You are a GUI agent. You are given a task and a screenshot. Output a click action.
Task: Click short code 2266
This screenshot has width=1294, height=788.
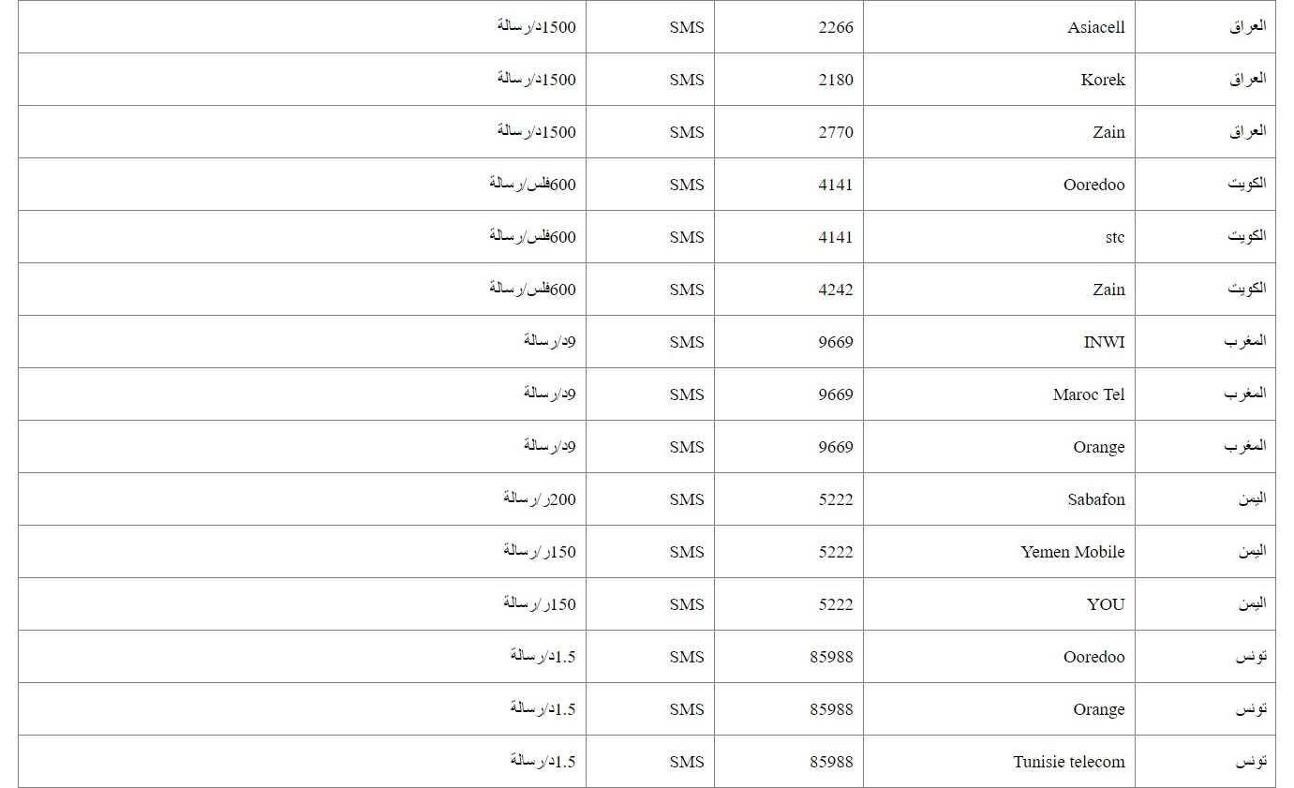pos(835,27)
